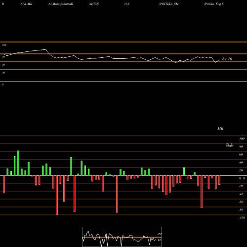Click the MR axis -60 label
This screenshot has width=247, height=247.
(x=241, y=202)
